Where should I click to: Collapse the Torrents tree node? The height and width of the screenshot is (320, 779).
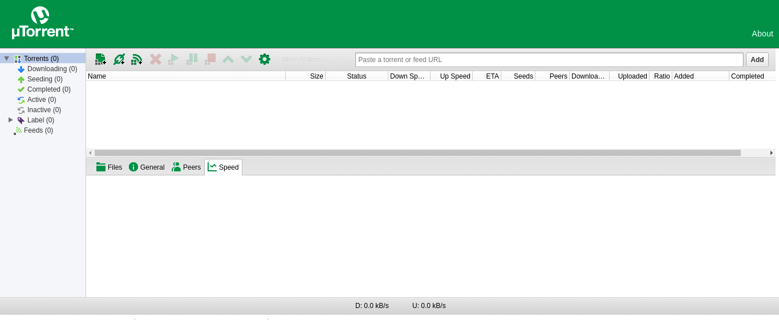pyautogui.click(x=7, y=58)
